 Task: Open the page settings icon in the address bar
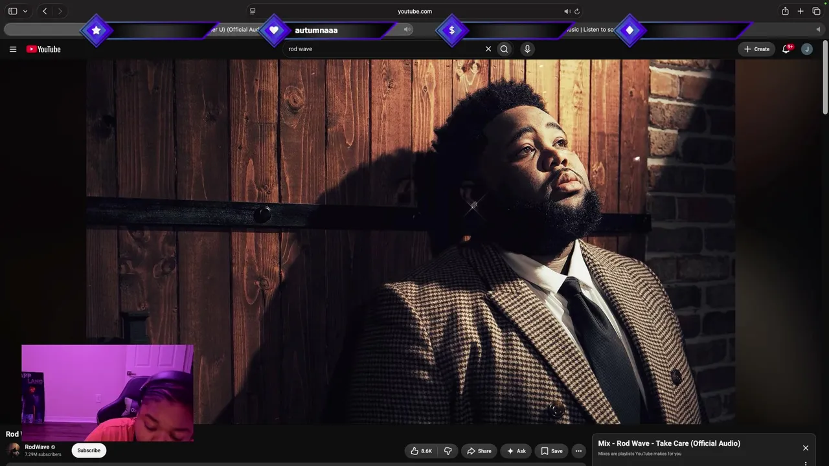[253, 11]
